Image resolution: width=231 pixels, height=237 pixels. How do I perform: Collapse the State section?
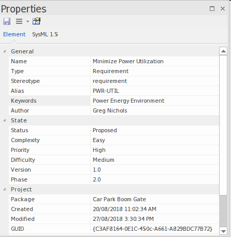click(5, 120)
